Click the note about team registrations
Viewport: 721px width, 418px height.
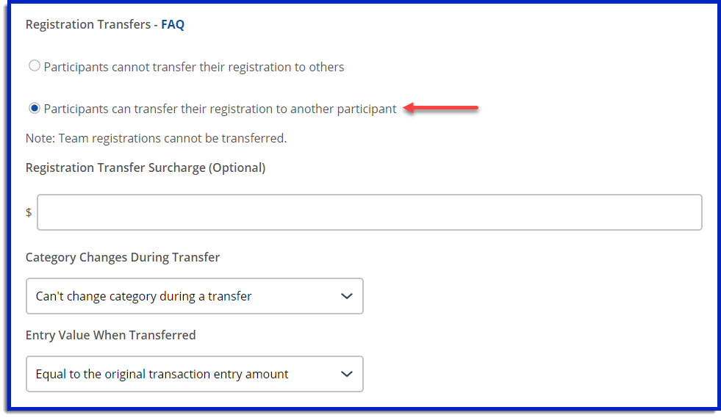click(156, 137)
